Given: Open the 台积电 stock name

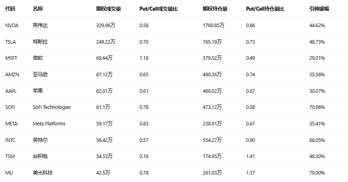Looking at the screenshot, I should (x=40, y=156).
